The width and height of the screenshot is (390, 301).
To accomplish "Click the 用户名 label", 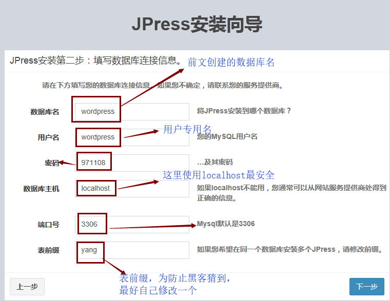I will [x=49, y=137].
